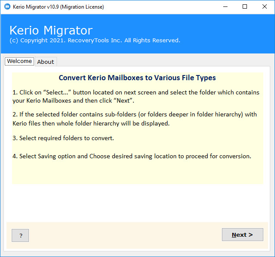Click the Next > button
275x257 pixels.
[242, 235]
